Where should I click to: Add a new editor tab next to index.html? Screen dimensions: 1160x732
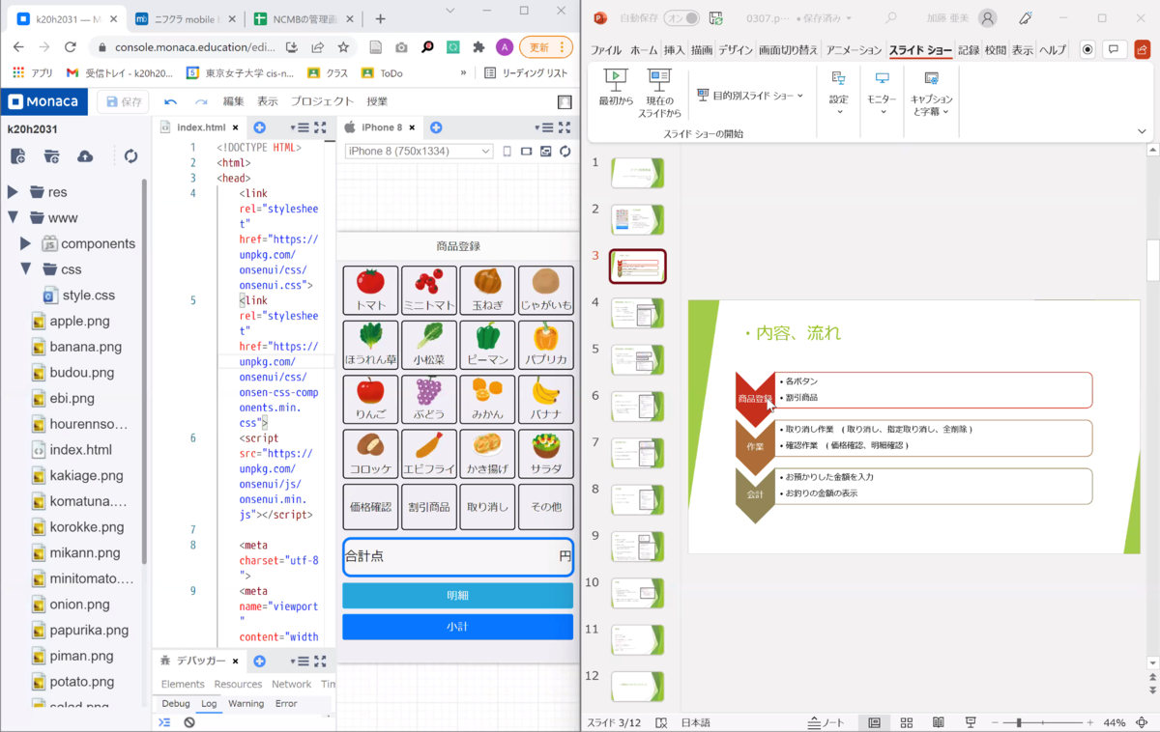[x=259, y=127]
